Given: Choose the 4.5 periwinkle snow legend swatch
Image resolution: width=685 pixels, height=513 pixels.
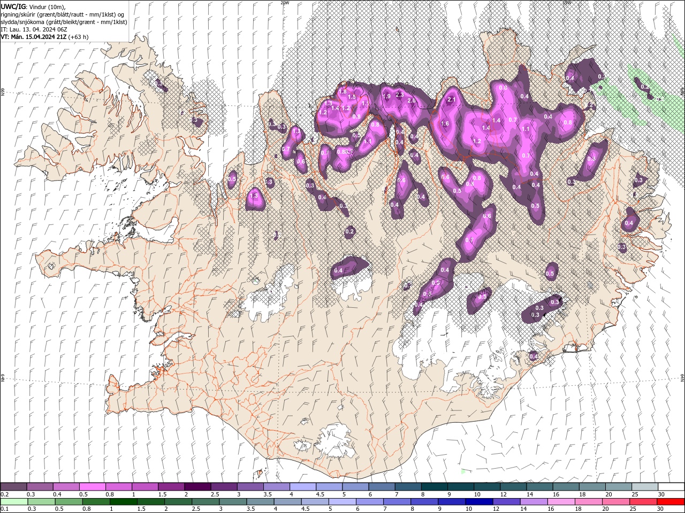Looking at the screenshot, I should (329, 487).
